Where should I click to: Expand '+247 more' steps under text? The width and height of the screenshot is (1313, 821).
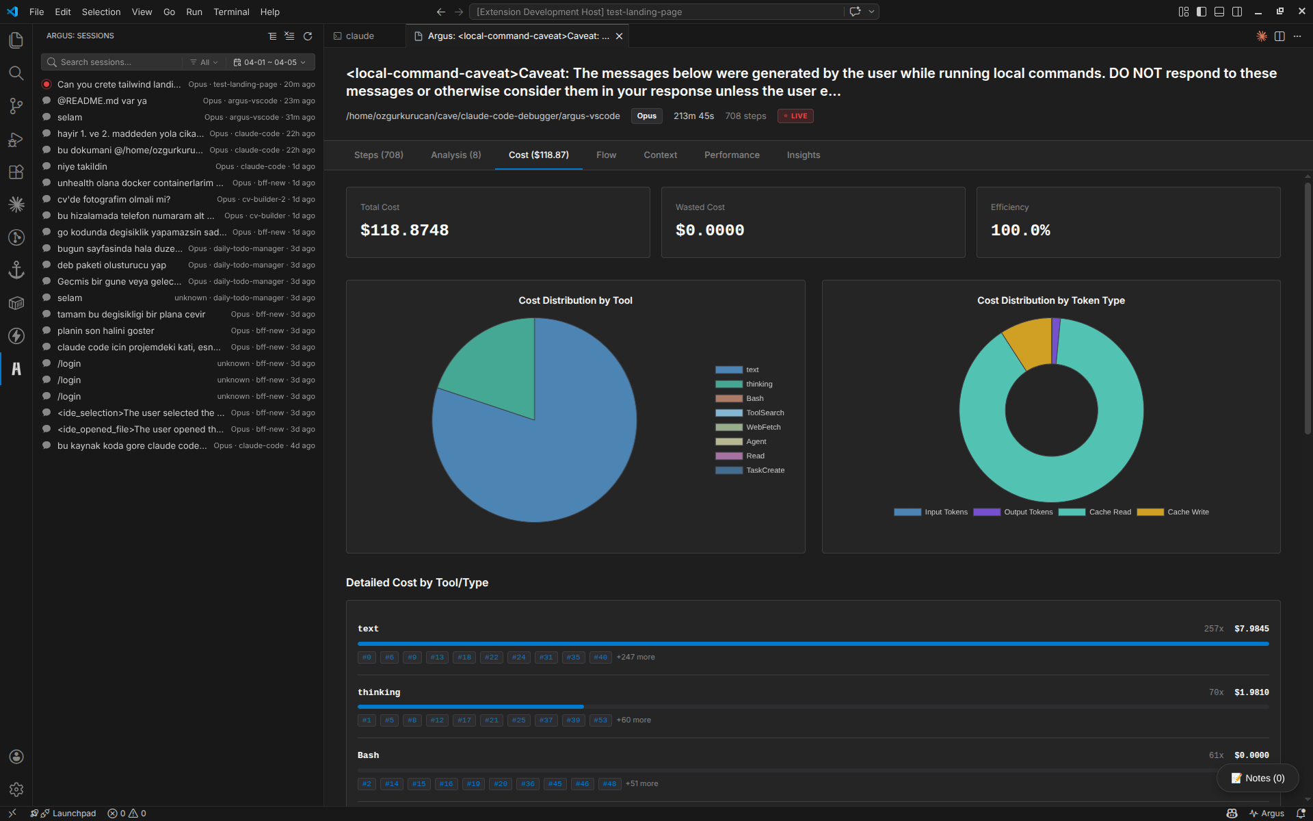tap(635, 657)
